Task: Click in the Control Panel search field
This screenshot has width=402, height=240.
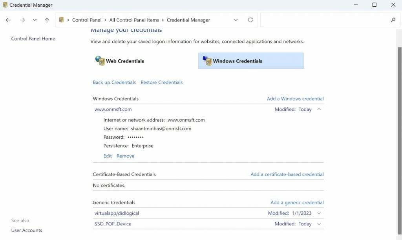Action: click(x=326, y=20)
